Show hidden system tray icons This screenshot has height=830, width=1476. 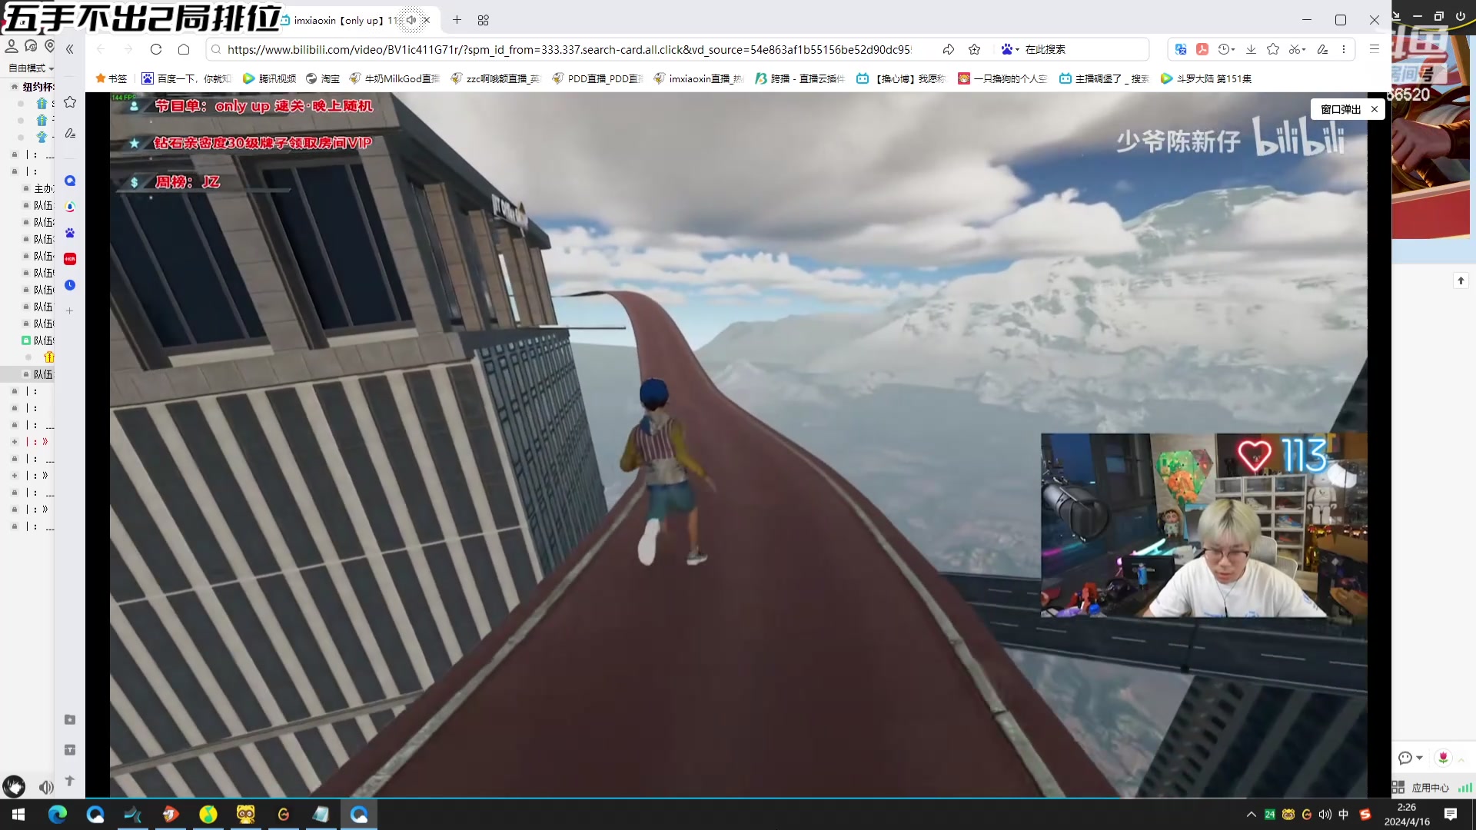coord(1252,815)
